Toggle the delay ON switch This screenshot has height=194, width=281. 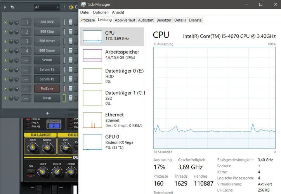(31, 171)
